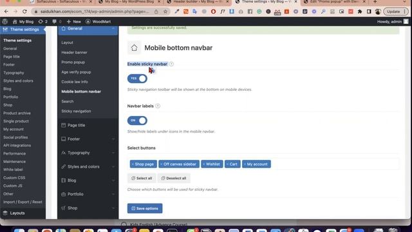Image resolution: width=412 pixels, height=232 pixels.
Task: Open Promo popup settings
Action: (x=73, y=63)
